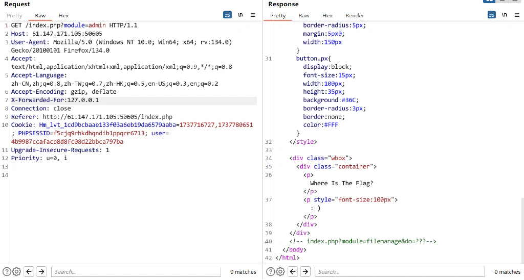Switch Request view to Hex tab

(x=63, y=16)
